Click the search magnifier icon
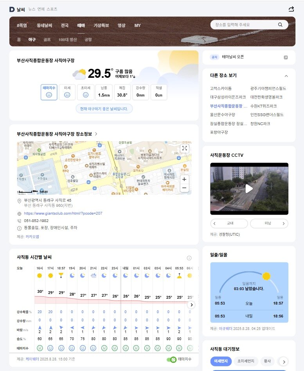 280,25
